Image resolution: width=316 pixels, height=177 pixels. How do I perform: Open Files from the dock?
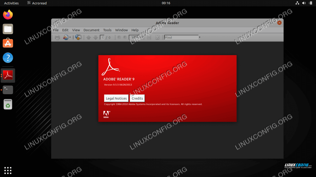[x=8, y=29]
